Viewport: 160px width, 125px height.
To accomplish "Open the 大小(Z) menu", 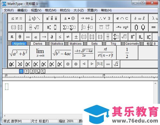I will tap(79, 10).
